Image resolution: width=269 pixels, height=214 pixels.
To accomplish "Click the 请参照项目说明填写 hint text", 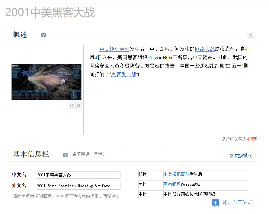I will pos(66,196).
